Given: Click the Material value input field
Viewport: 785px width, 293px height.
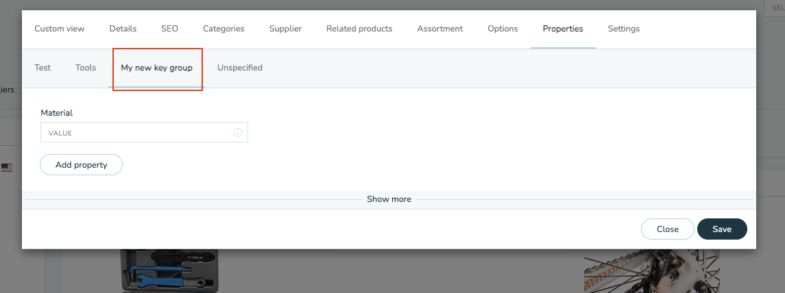Looking at the screenshot, I should point(144,133).
